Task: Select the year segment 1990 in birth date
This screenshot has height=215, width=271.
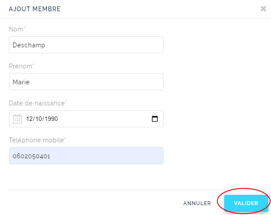Action: pyautogui.click(x=52, y=119)
